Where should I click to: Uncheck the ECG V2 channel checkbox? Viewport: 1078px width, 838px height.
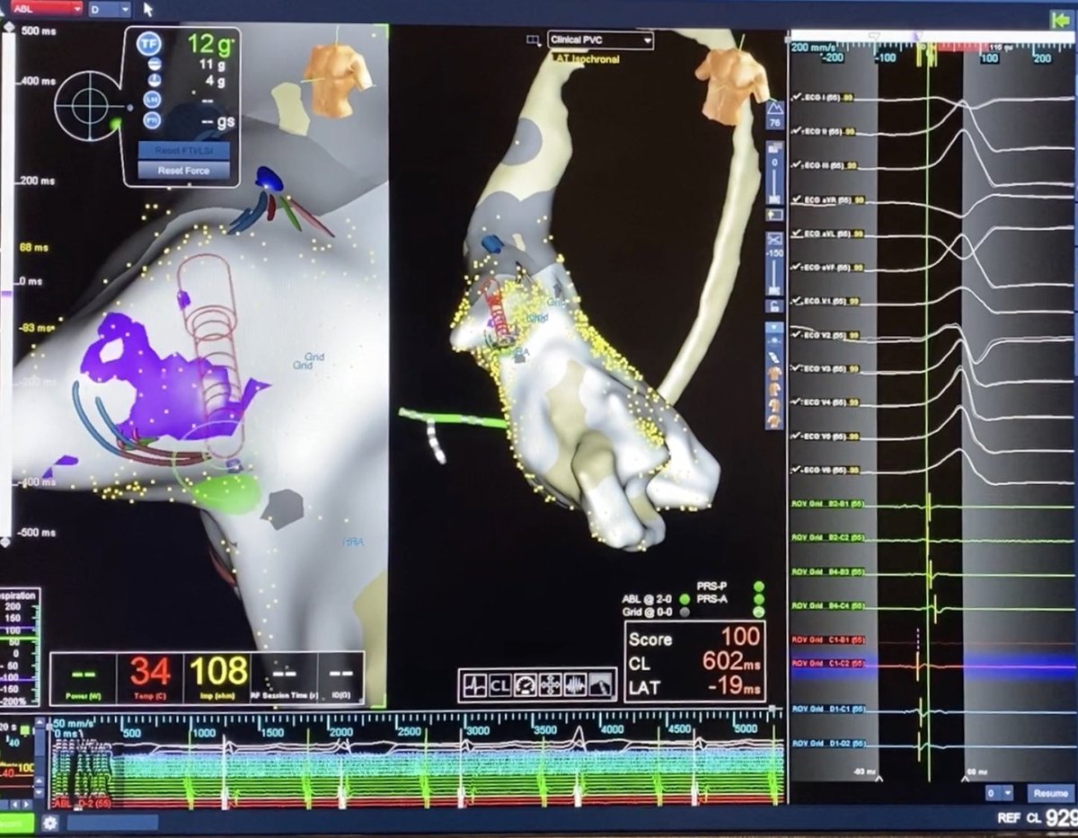point(795,335)
